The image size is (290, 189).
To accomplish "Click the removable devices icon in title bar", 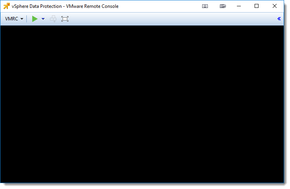I will [x=223, y=6].
